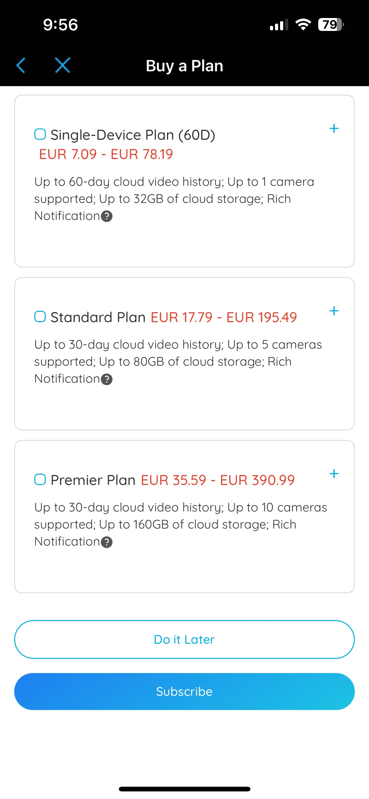The image size is (369, 799).
Task: Tap the Single-Device Plan price range
Action: [106, 154]
